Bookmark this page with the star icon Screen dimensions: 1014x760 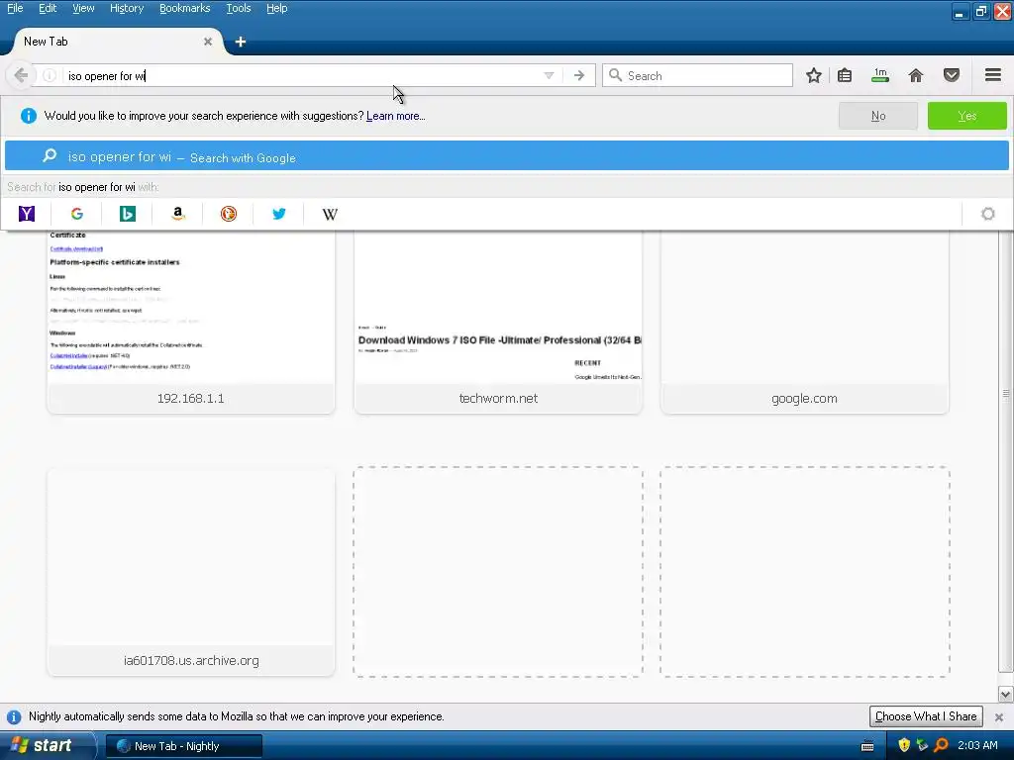pos(814,75)
